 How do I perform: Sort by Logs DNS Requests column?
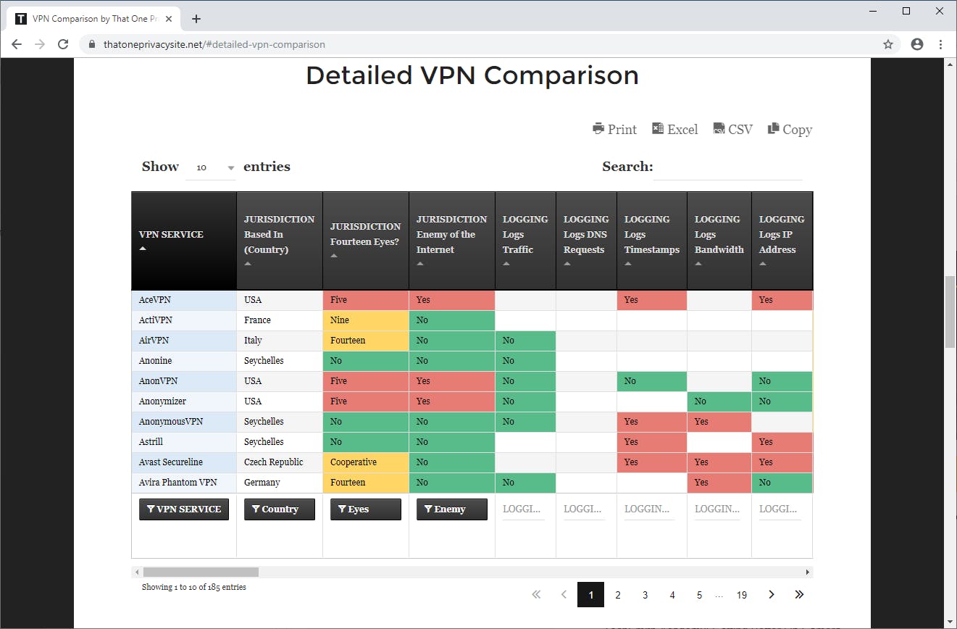coord(587,241)
